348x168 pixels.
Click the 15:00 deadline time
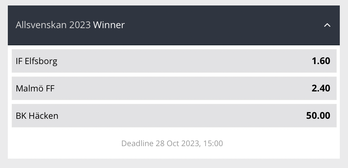tap(213, 143)
